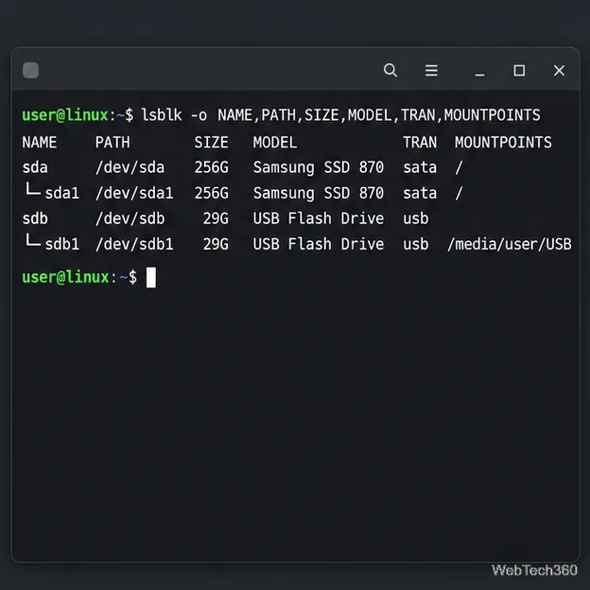
Task: Click the /dev/sda1 path
Action: pyautogui.click(x=134, y=194)
